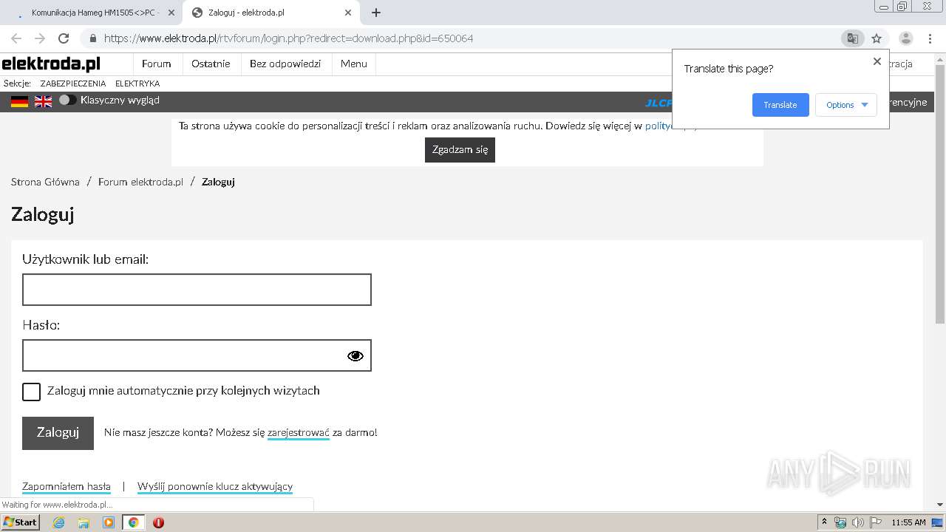Open the translate Options dropdown
The width and height of the screenshot is (946, 532).
[x=846, y=105]
